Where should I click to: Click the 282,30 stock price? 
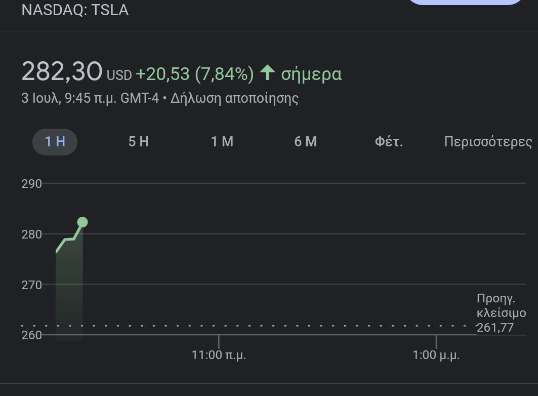[62, 71]
